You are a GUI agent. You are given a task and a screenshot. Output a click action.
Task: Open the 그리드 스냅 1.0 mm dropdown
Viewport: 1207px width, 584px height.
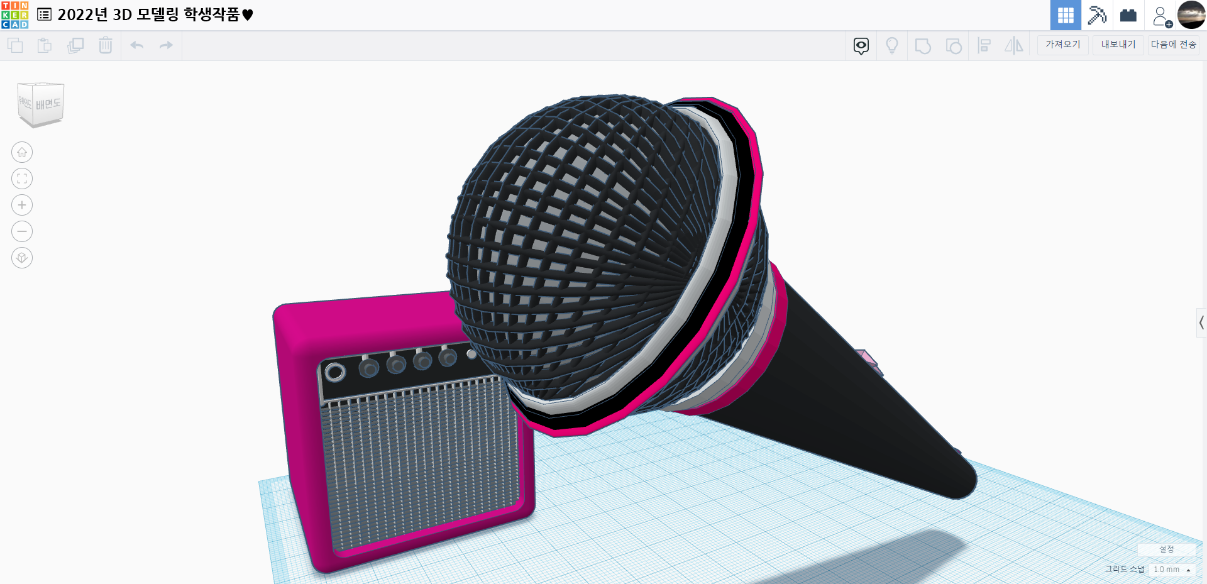tap(1172, 570)
